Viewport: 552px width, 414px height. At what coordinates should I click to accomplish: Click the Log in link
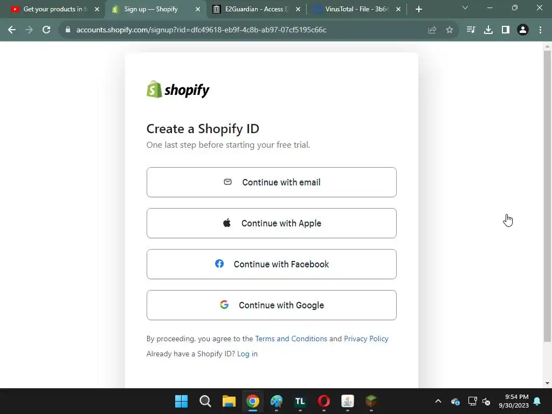click(247, 354)
